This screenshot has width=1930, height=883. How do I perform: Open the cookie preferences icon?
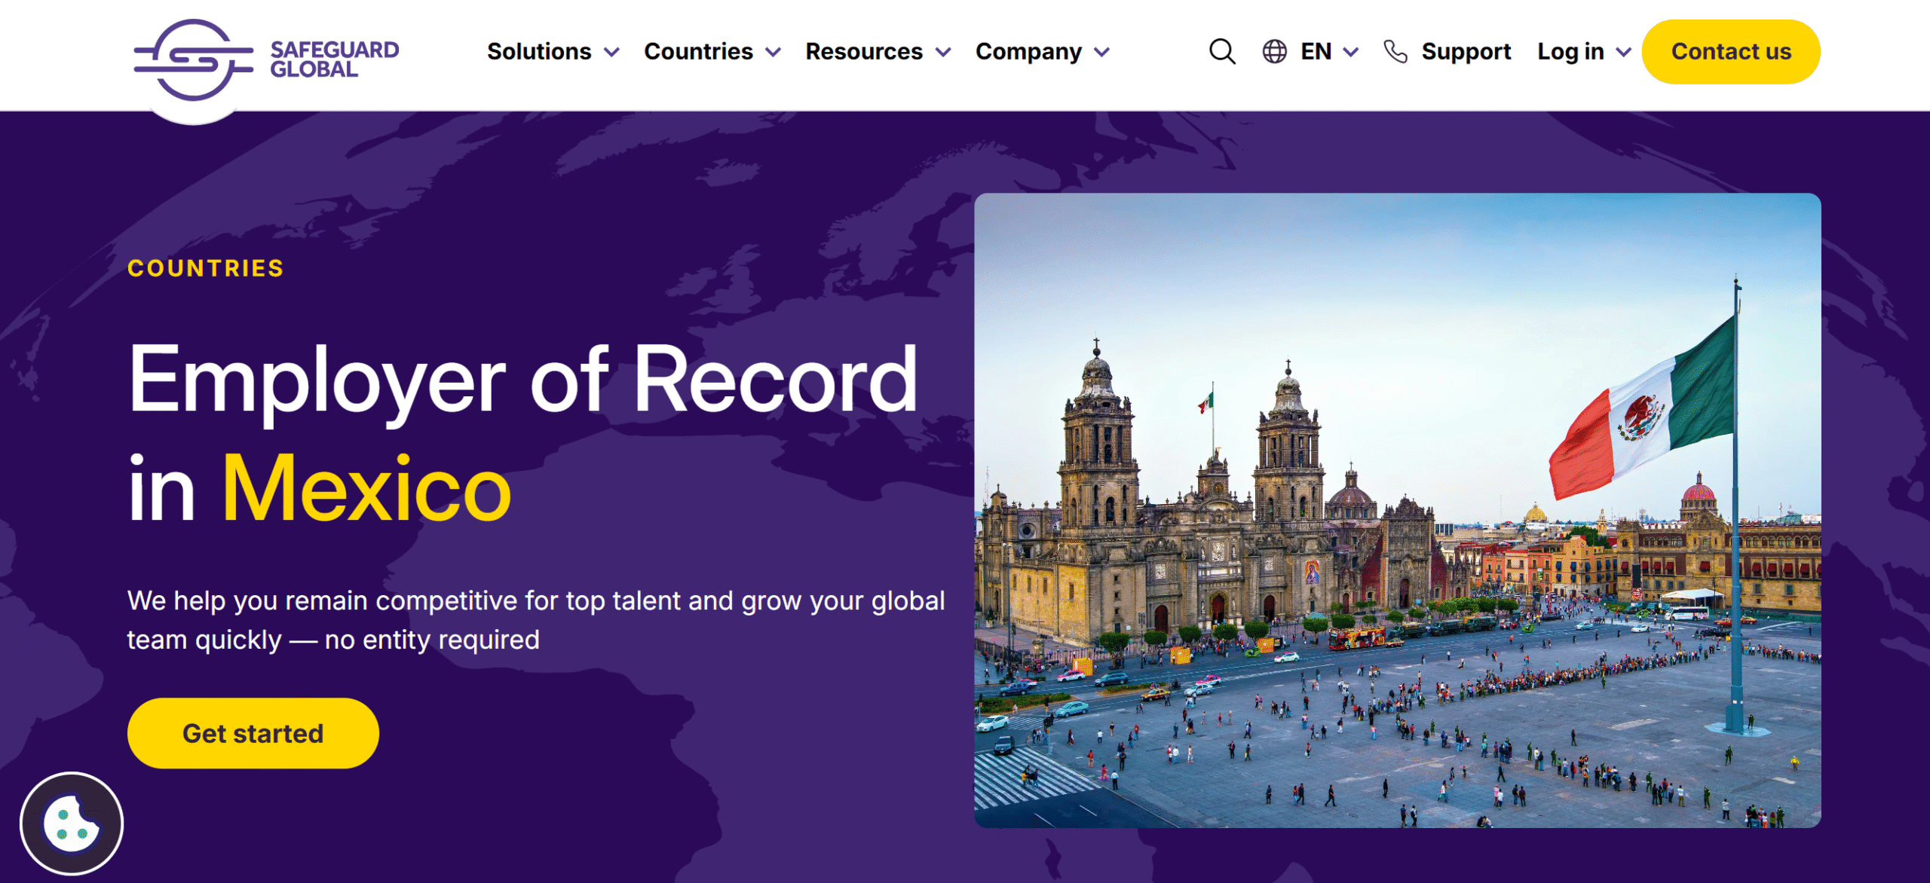coord(72,823)
